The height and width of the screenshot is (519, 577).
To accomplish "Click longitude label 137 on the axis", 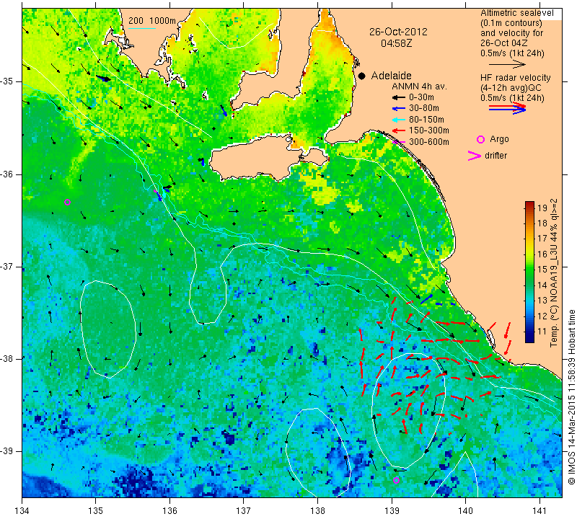I will point(243,511).
